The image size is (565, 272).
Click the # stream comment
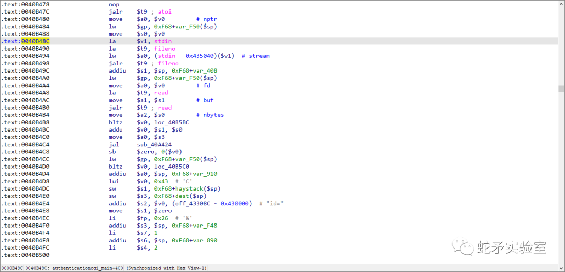tap(256, 56)
